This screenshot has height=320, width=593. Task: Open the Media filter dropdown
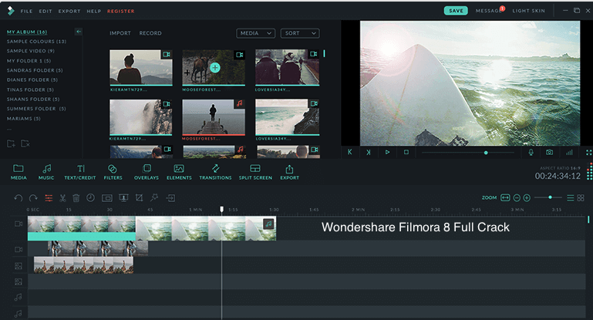pos(256,33)
